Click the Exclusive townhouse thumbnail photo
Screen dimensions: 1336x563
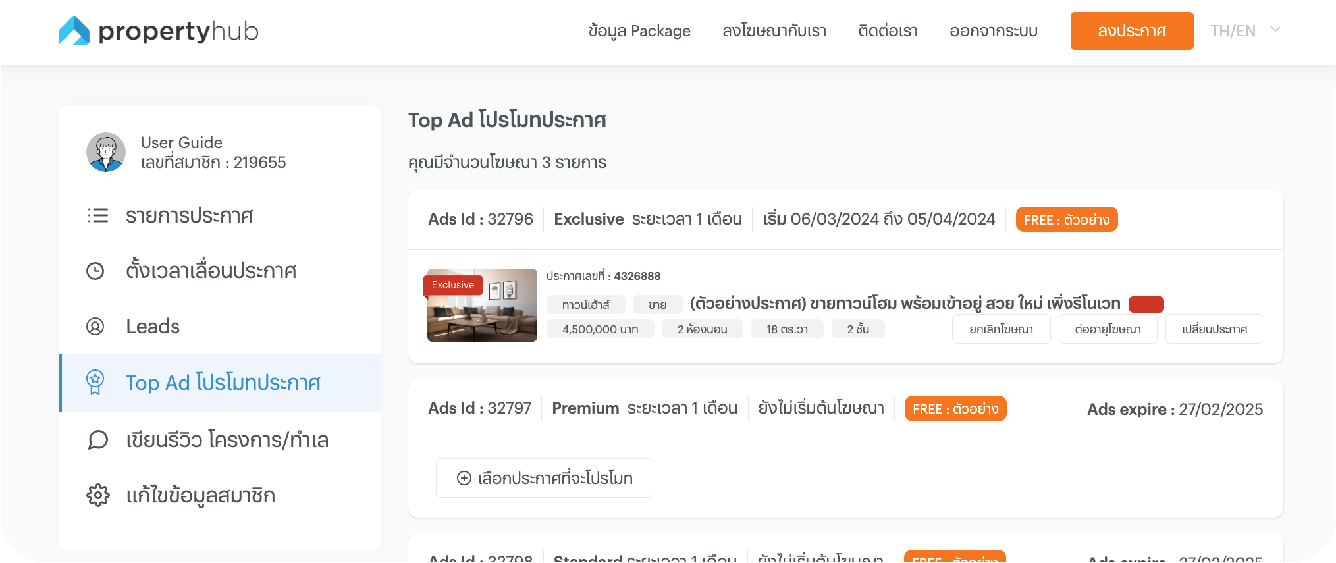click(481, 305)
